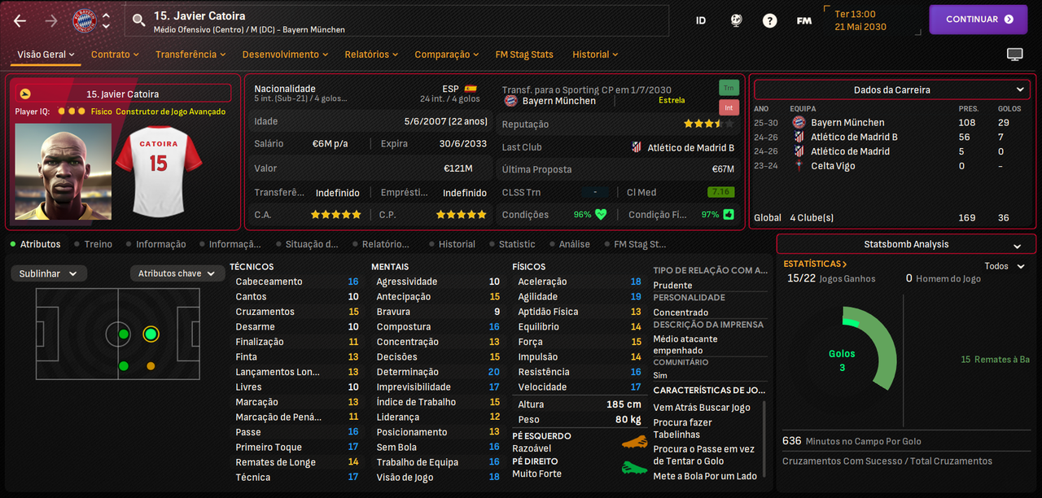Select the orange position dot on pitch
The height and width of the screenshot is (498, 1042).
point(151,366)
